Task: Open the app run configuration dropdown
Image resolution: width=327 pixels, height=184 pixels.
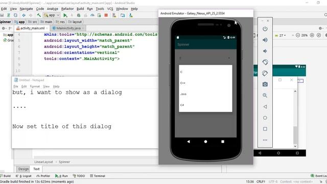Action: tap(52, 15)
